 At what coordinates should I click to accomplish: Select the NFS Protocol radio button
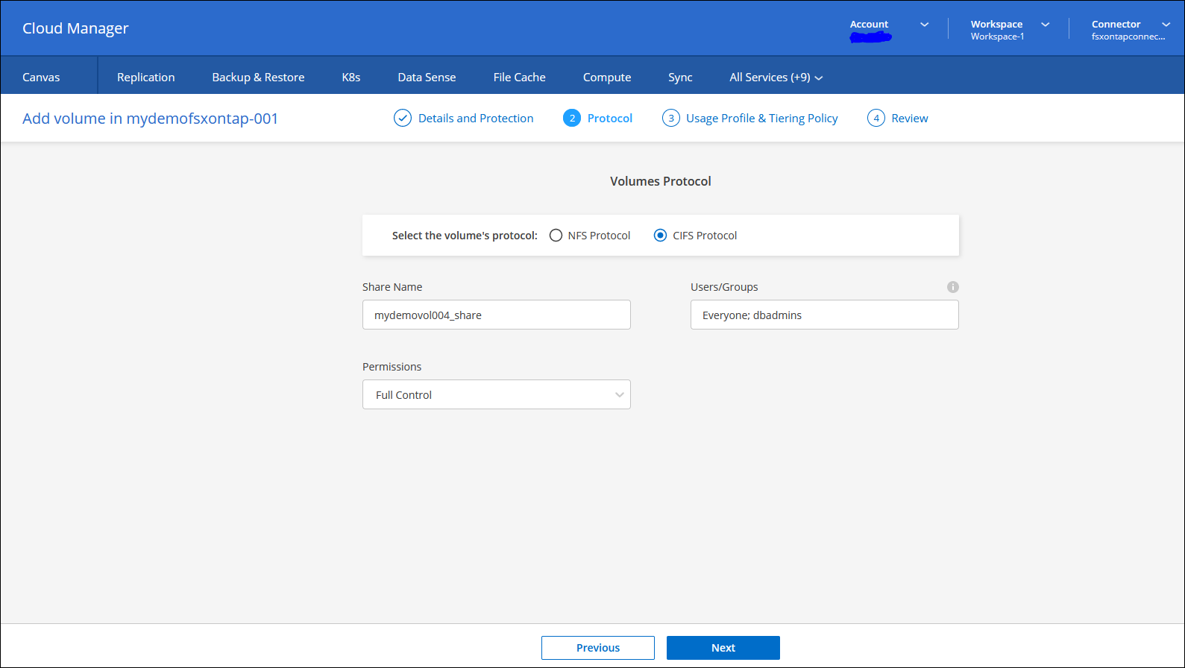point(556,236)
